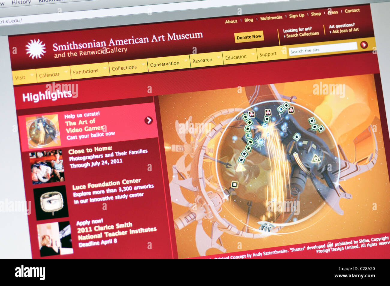390x286 pixels.
Task: Click 'Explore more than 3,300 artworks' text
Action: click(x=113, y=191)
